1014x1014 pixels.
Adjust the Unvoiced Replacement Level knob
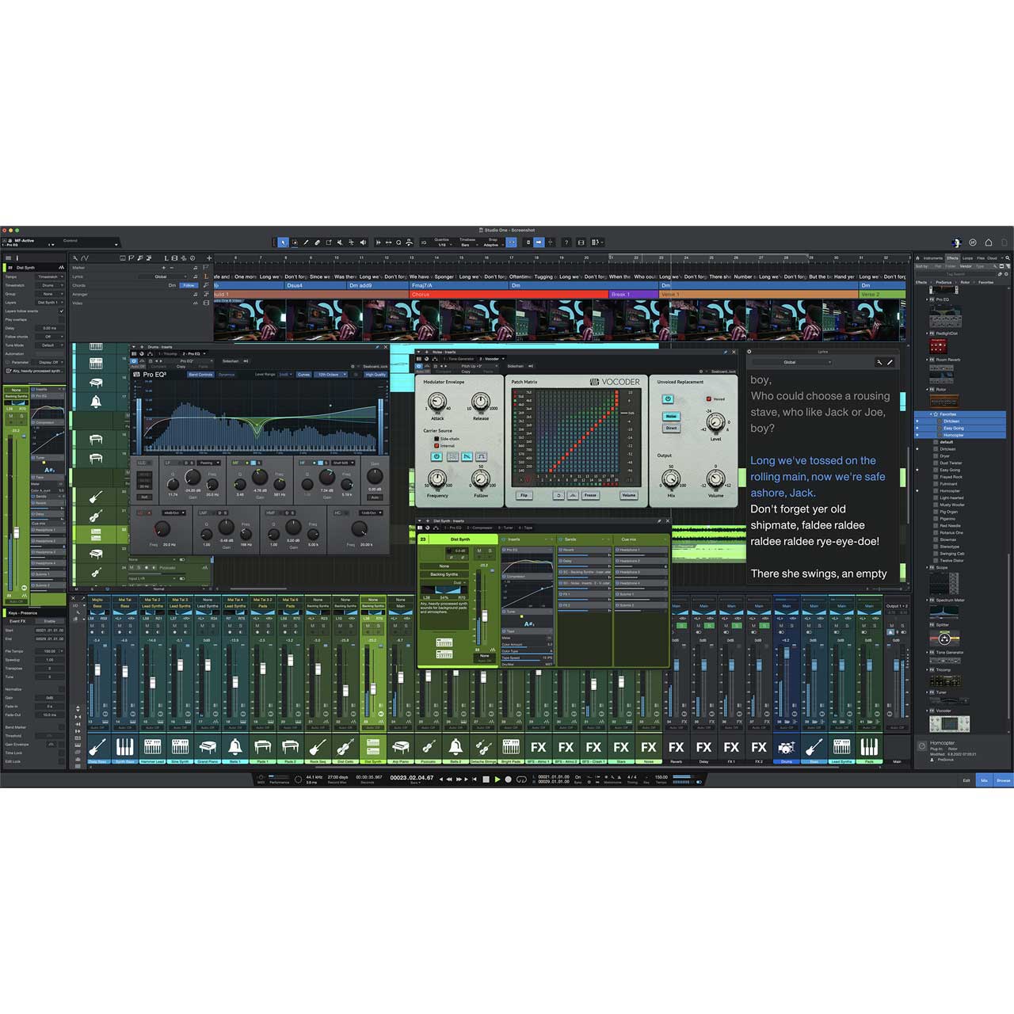[x=715, y=422]
